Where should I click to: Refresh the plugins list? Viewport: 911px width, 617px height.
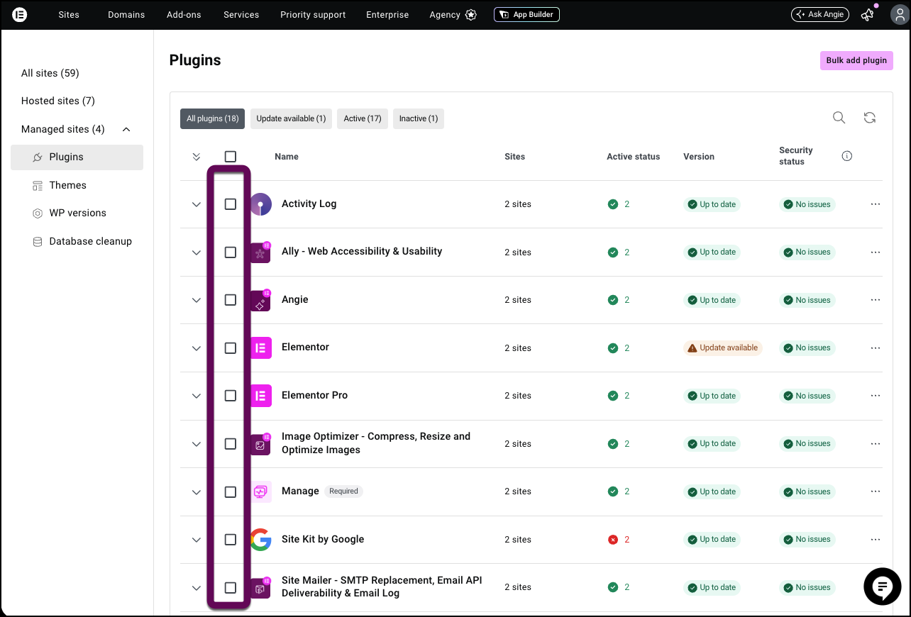[x=870, y=118]
